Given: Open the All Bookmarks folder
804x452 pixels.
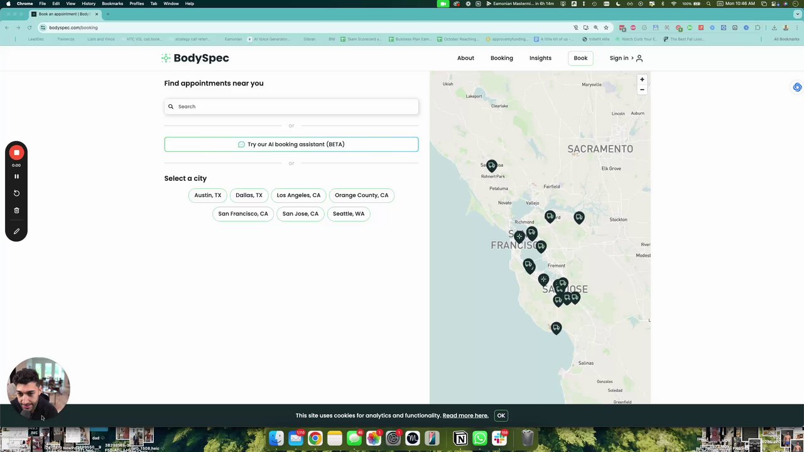Looking at the screenshot, I should click(x=786, y=40).
